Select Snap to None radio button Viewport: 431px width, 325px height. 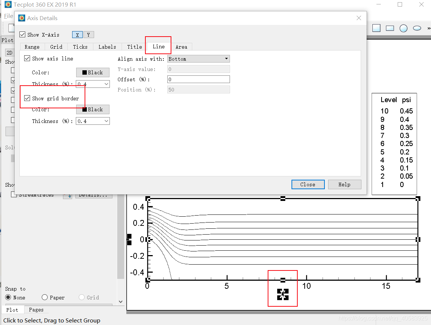(x=8, y=297)
